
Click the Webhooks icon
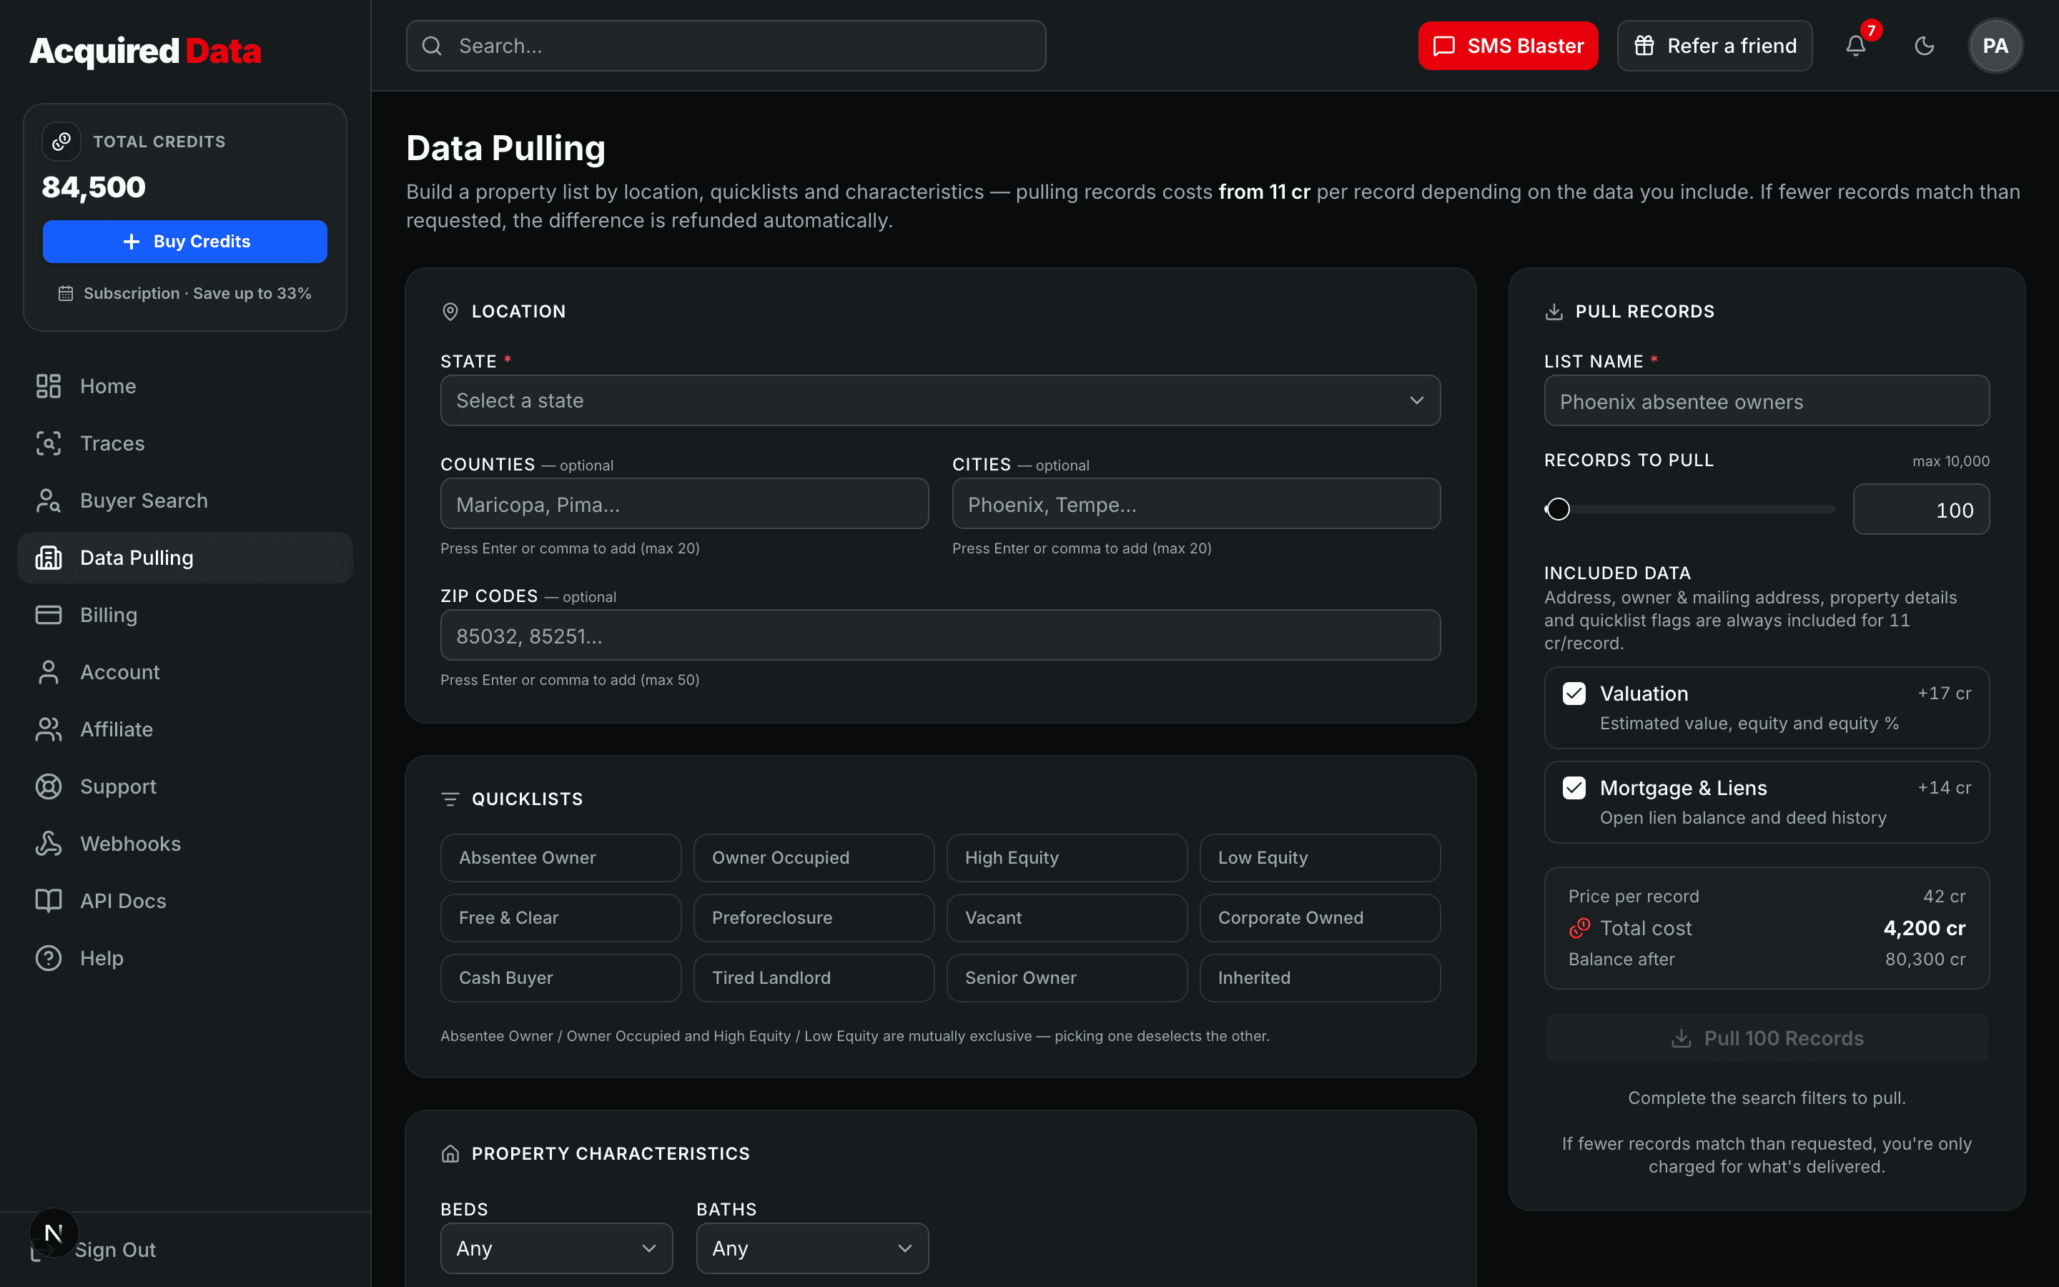point(49,844)
